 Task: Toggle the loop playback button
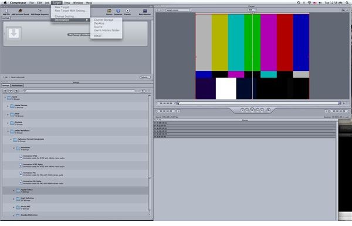269,110
